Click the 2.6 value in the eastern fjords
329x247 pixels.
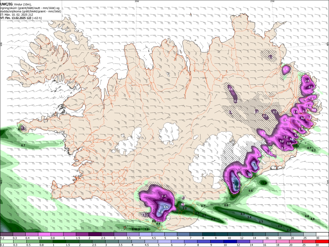pyautogui.click(x=296, y=112)
